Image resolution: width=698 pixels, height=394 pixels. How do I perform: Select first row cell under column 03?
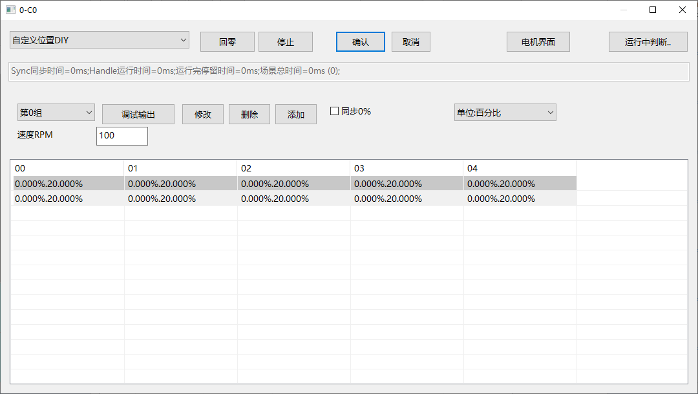click(407, 184)
